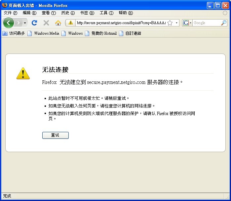Open the Windows Media bookmark
The height and width of the screenshot is (201, 231).
[44, 33]
